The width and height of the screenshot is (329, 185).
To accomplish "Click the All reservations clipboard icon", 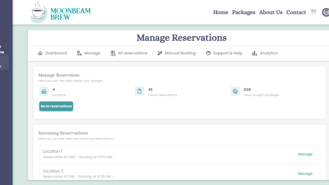I will tap(113, 53).
